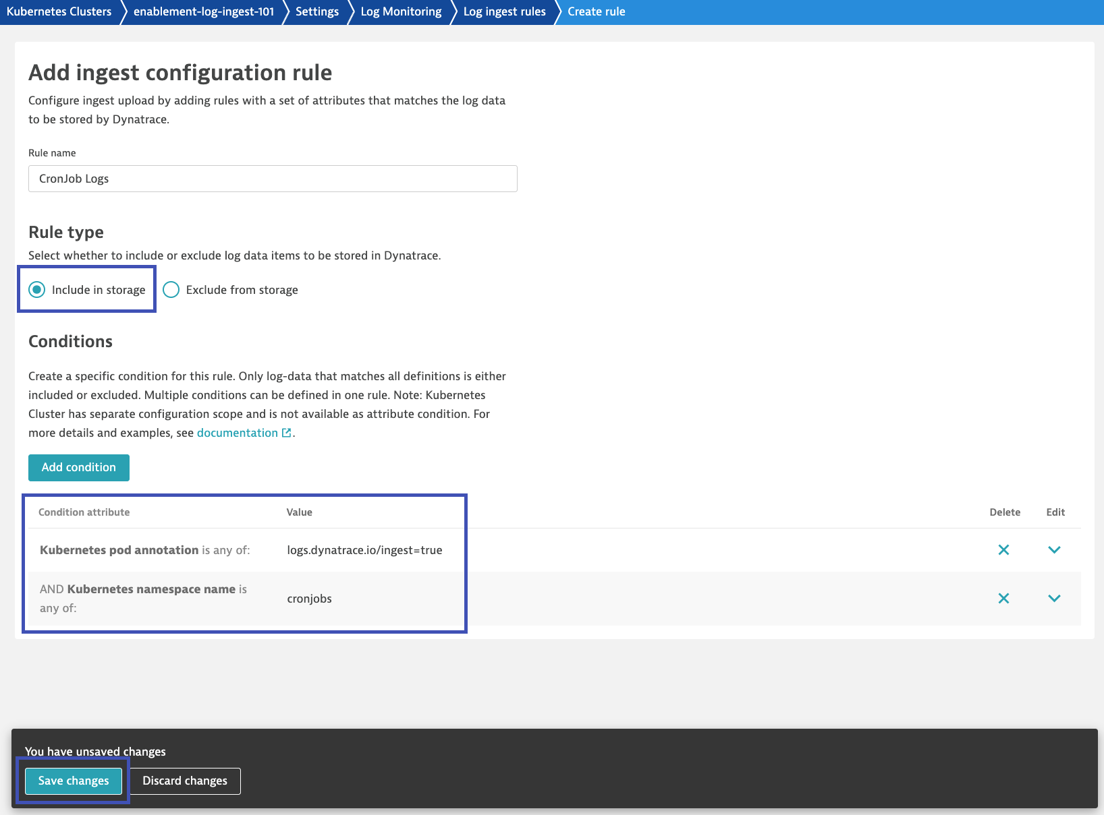Click the Condition attribute column header

click(84, 512)
